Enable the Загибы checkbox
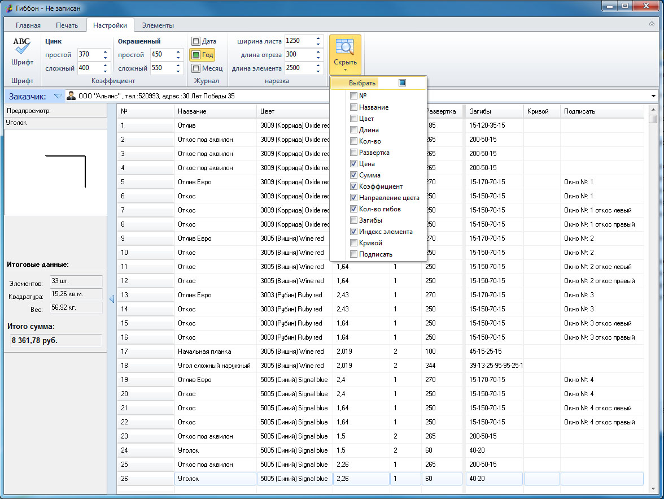This screenshot has width=664, height=499. 353,220
